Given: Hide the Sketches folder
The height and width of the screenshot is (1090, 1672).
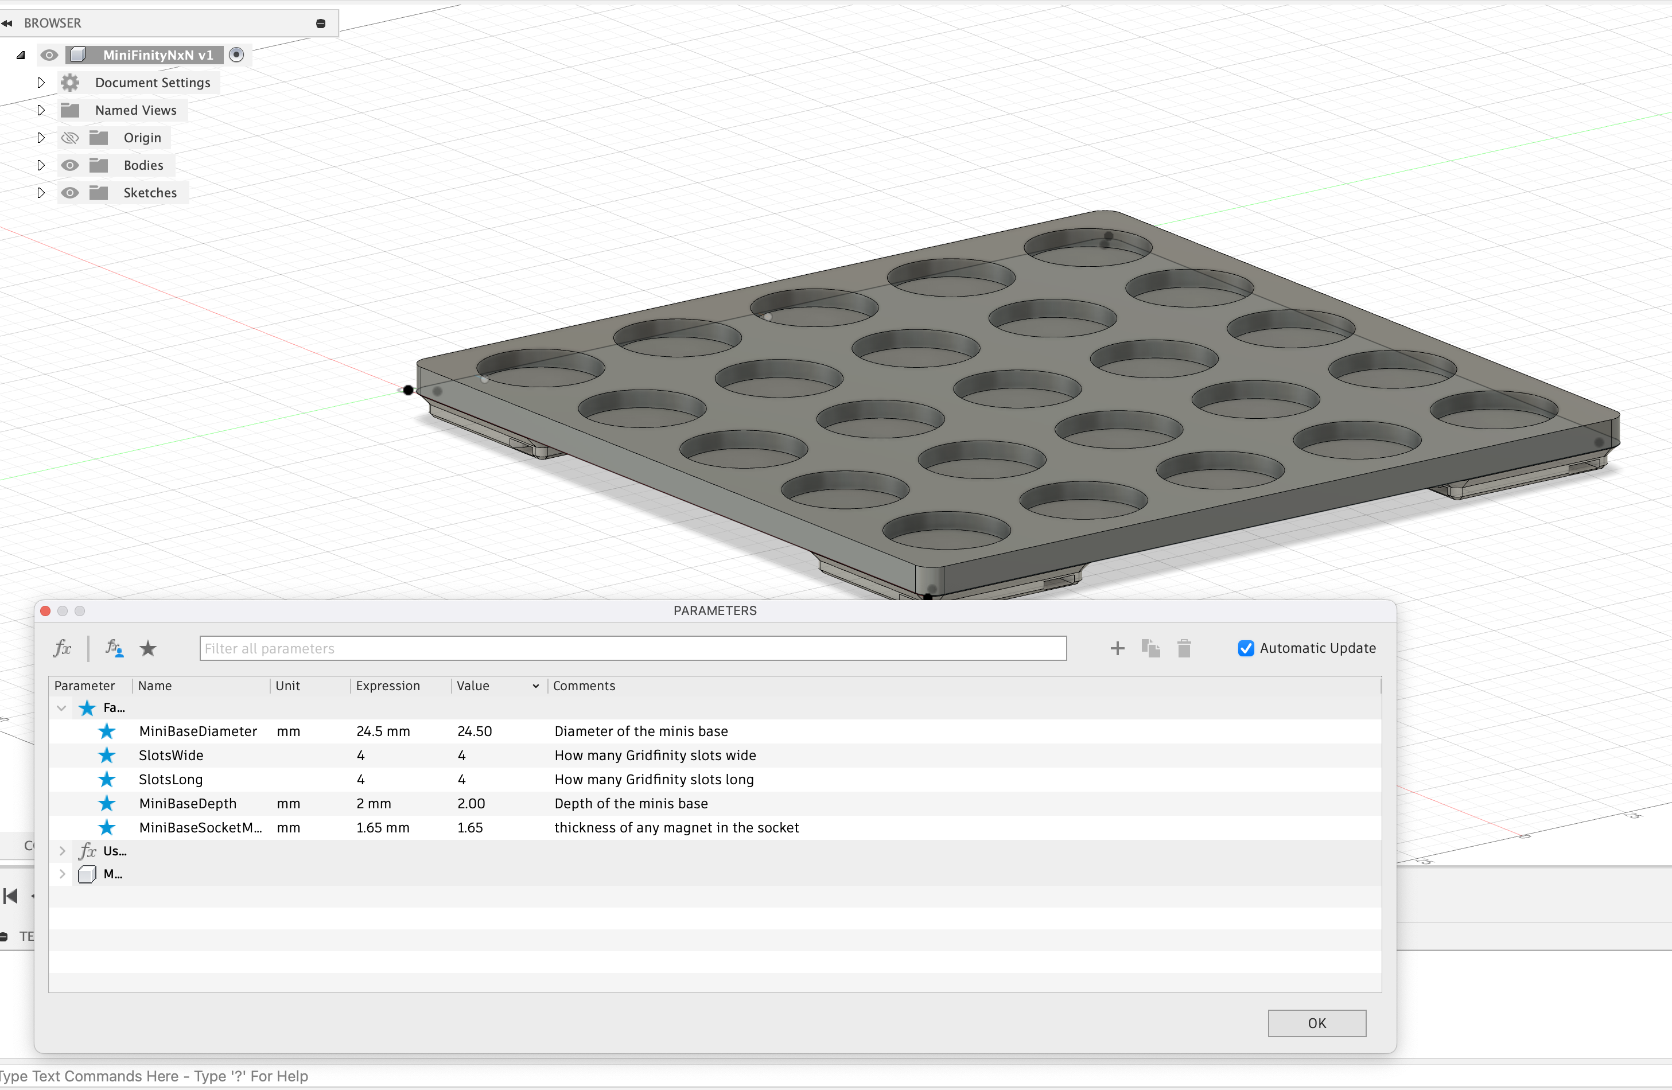Looking at the screenshot, I should tap(69, 192).
